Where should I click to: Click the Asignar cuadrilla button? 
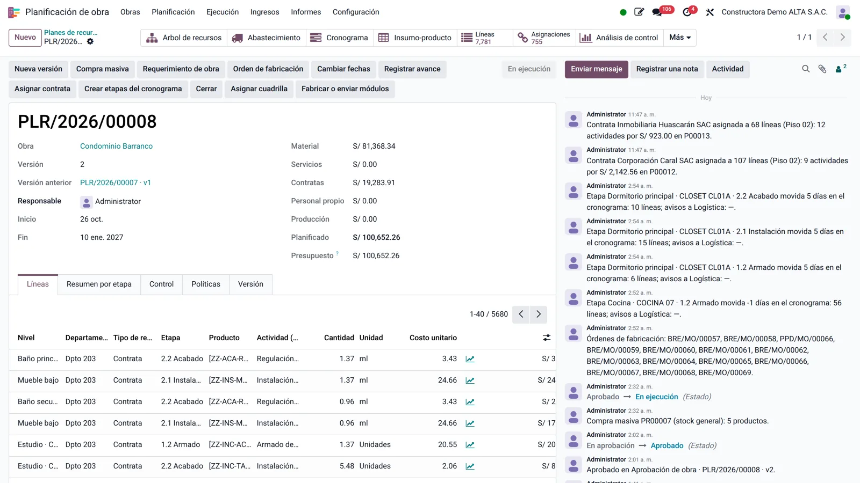(x=259, y=89)
